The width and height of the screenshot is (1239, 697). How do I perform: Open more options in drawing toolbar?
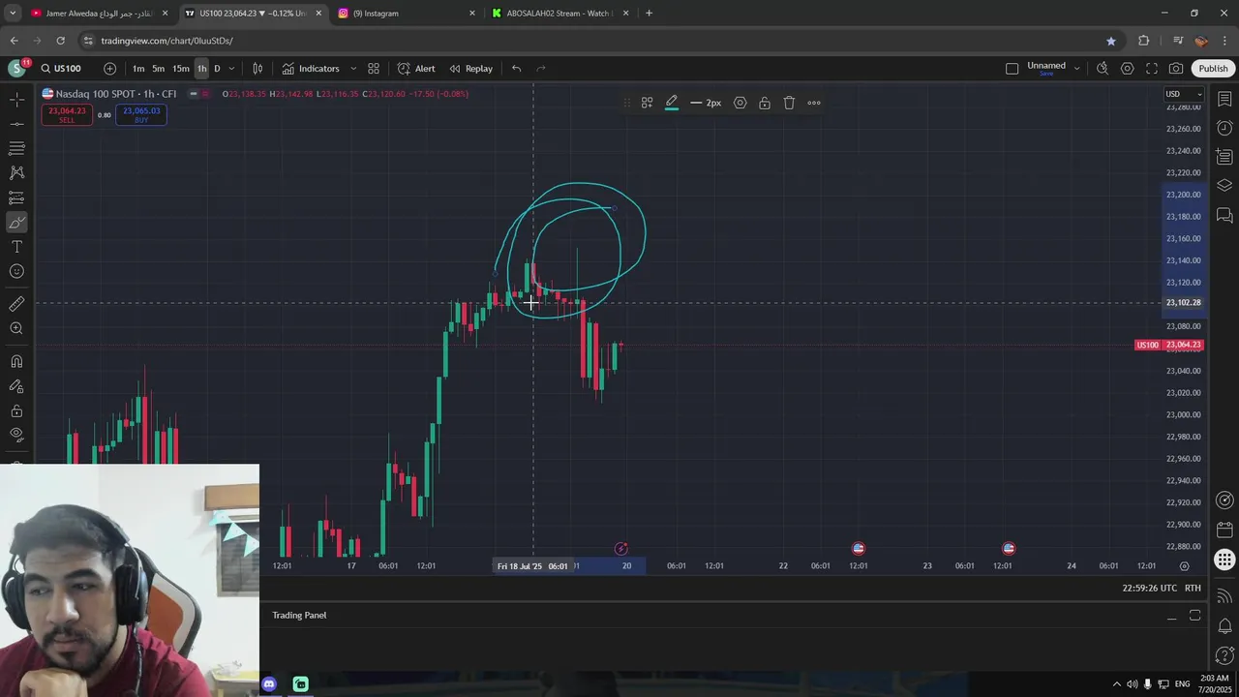tap(814, 103)
